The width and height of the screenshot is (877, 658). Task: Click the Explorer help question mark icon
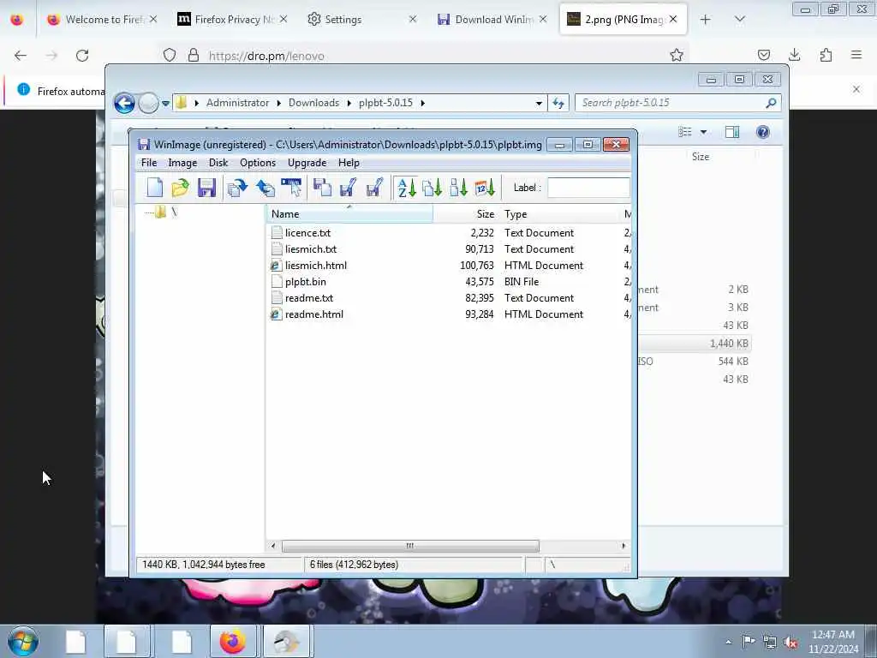pos(763,132)
